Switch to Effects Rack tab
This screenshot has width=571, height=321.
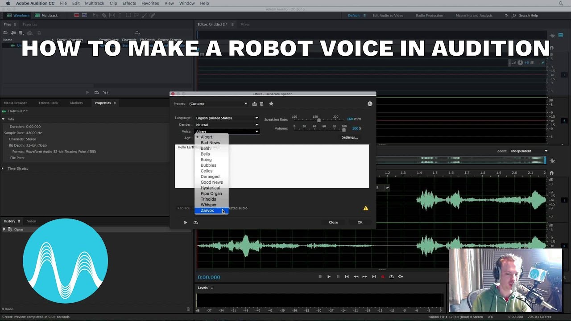tap(48, 103)
